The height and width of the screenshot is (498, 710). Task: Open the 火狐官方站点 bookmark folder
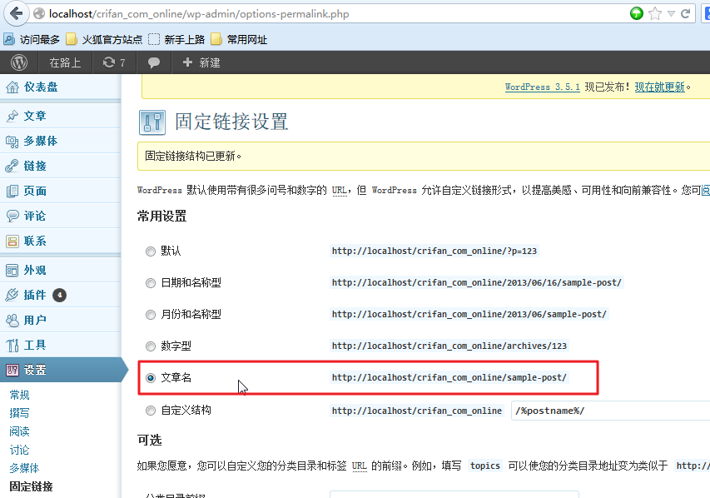coord(104,39)
